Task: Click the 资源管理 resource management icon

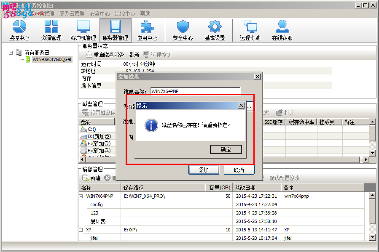Action: (x=51, y=30)
